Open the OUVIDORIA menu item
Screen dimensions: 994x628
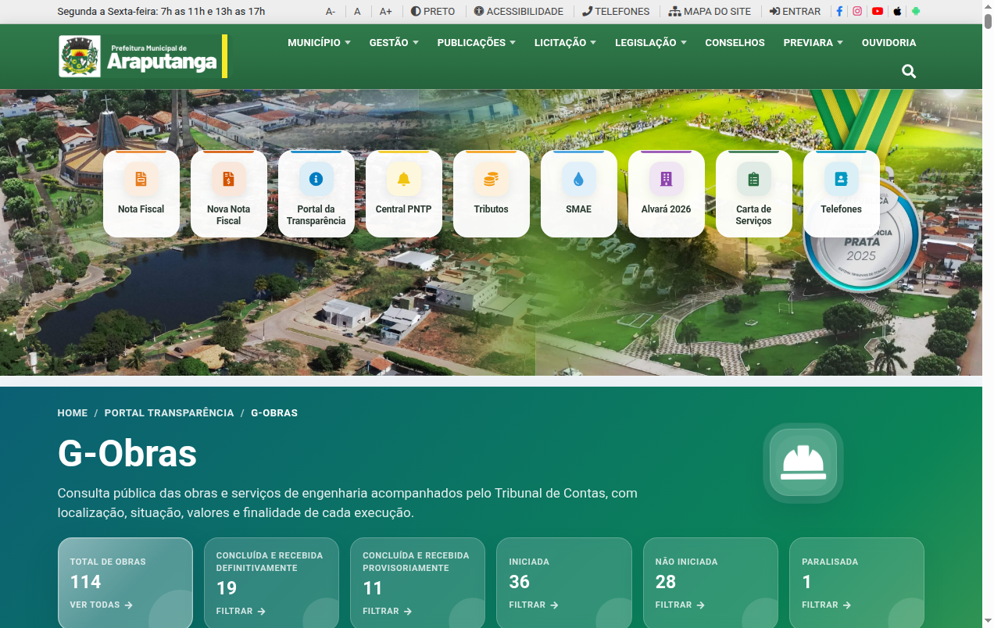[889, 43]
